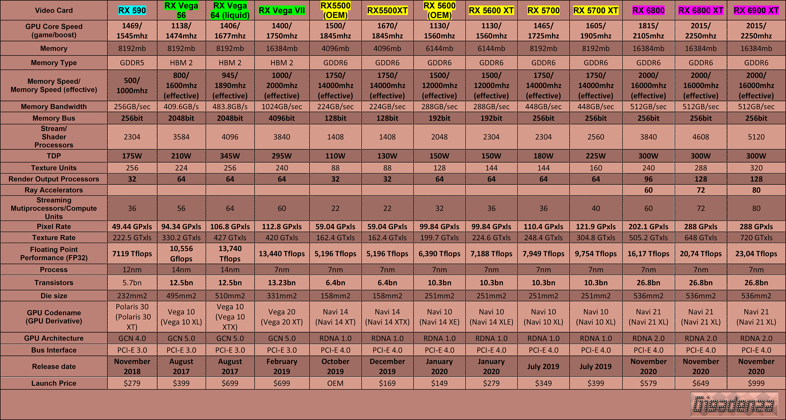Click the 23,04 Tflops cell
The height and width of the screenshot is (420, 786).
pyautogui.click(x=756, y=253)
